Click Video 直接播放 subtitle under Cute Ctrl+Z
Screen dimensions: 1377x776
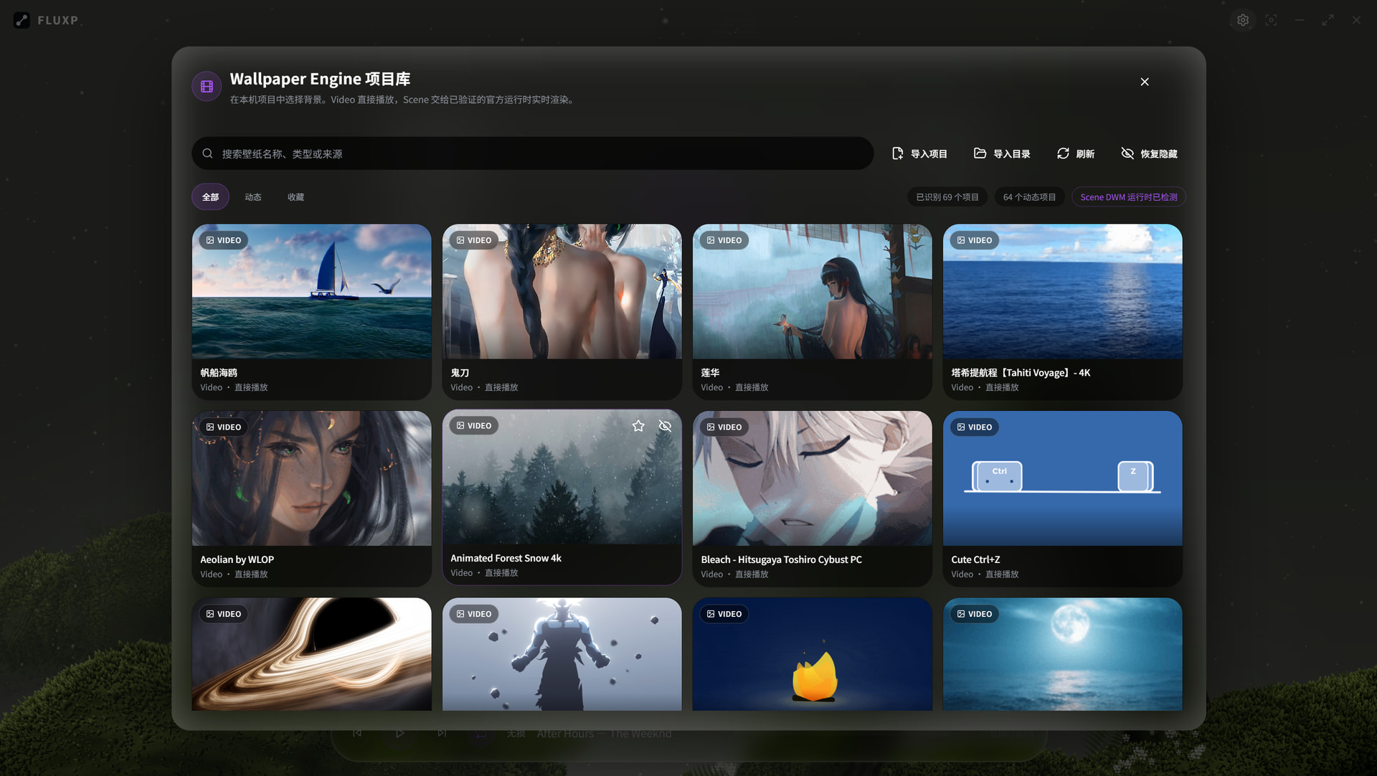[x=985, y=574]
